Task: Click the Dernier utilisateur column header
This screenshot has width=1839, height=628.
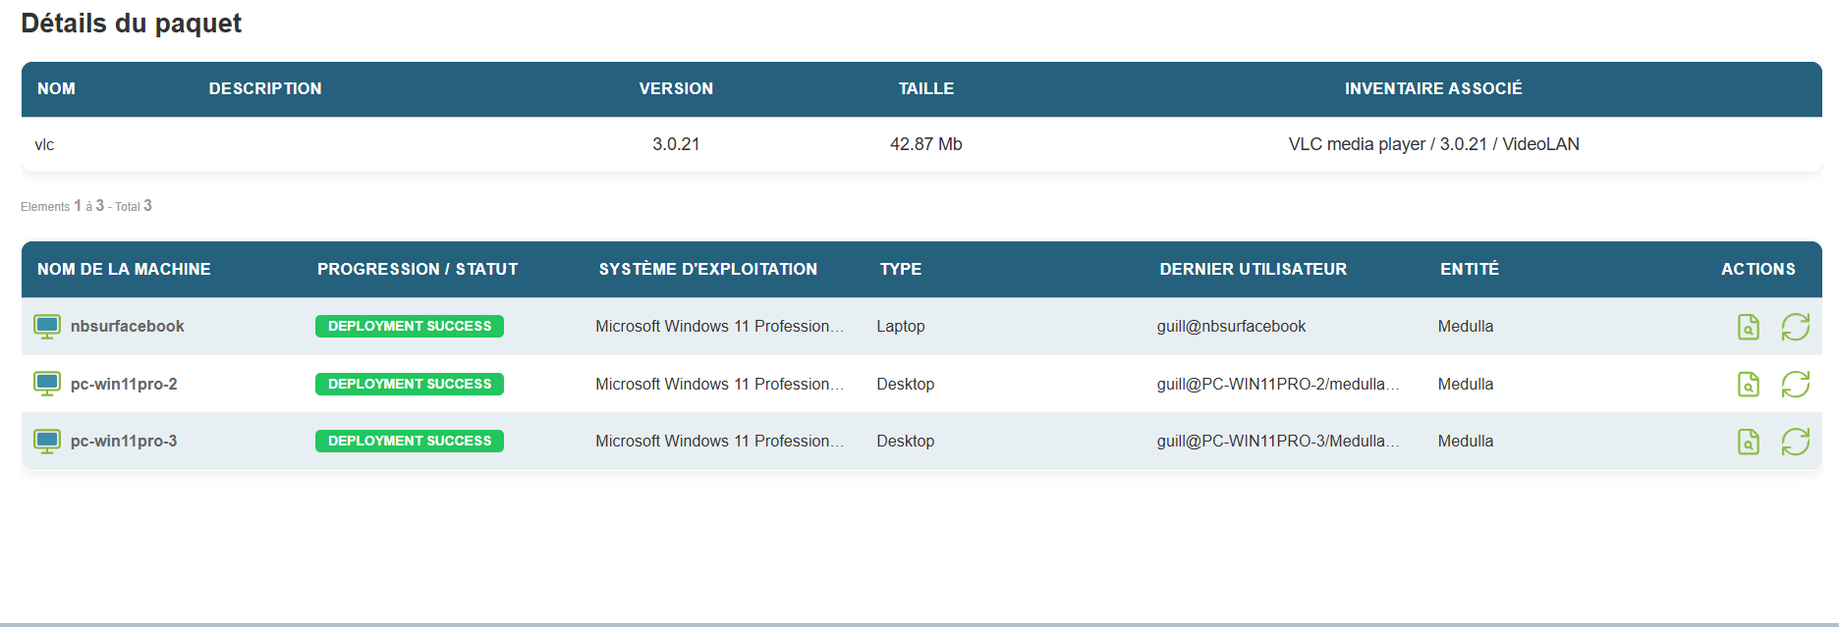Action: pos(1253,270)
